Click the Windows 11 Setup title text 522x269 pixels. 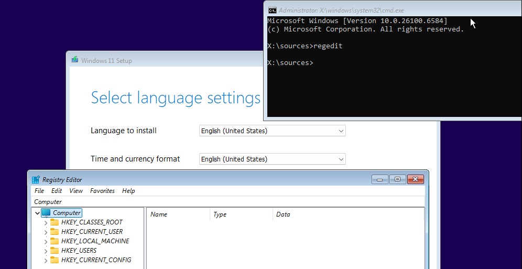coord(106,61)
